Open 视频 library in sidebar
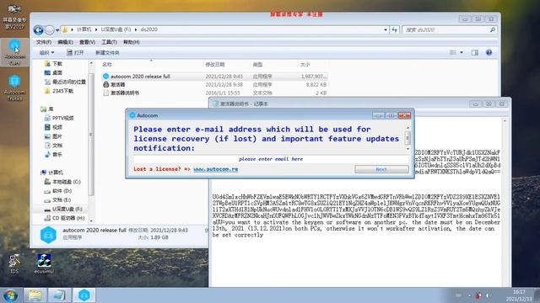 (53, 127)
